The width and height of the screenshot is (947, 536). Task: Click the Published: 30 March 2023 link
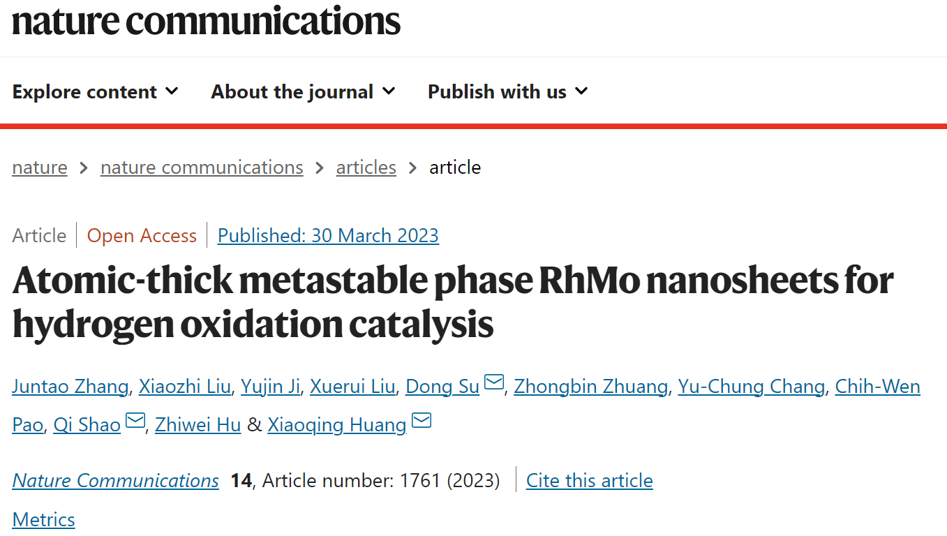328,236
